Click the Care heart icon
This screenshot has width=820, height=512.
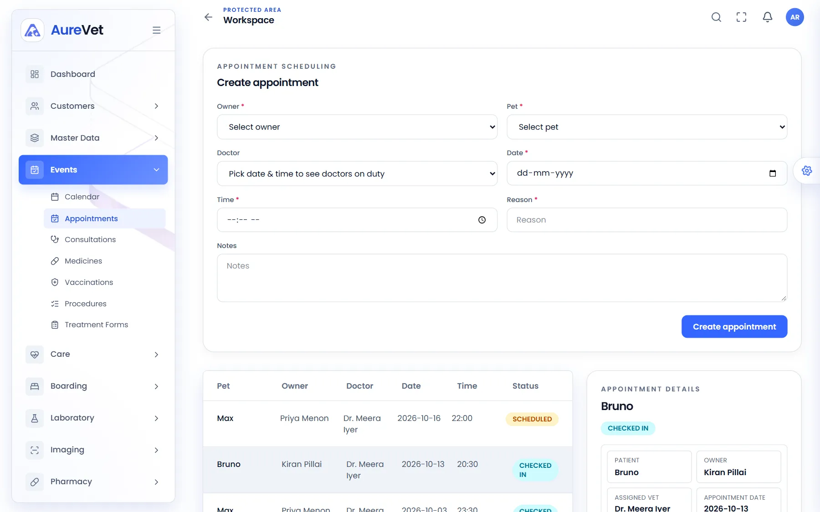coord(35,354)
